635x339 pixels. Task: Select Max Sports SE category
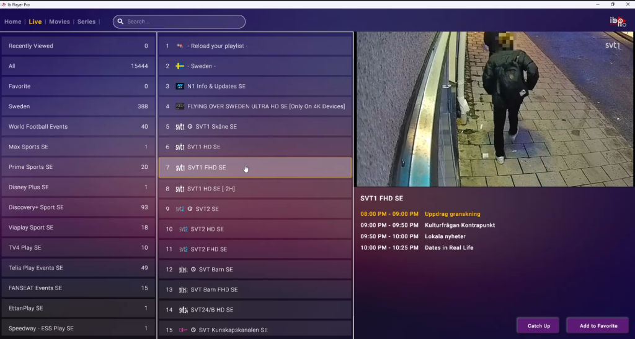pos(78,147)
